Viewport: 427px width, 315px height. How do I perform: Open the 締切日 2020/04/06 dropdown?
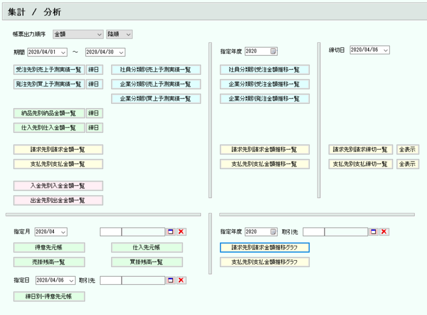[386, 50]
